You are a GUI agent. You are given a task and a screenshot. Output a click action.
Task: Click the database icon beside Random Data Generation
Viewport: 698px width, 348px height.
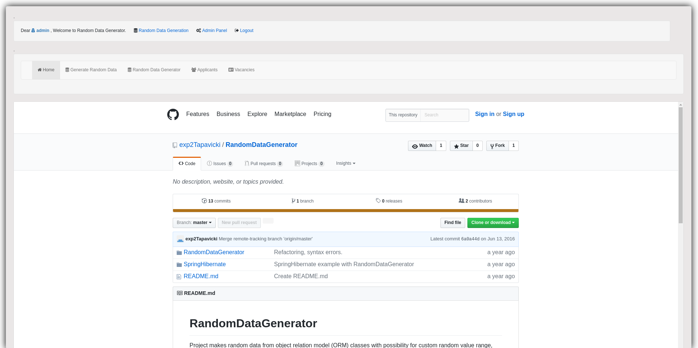136,31
